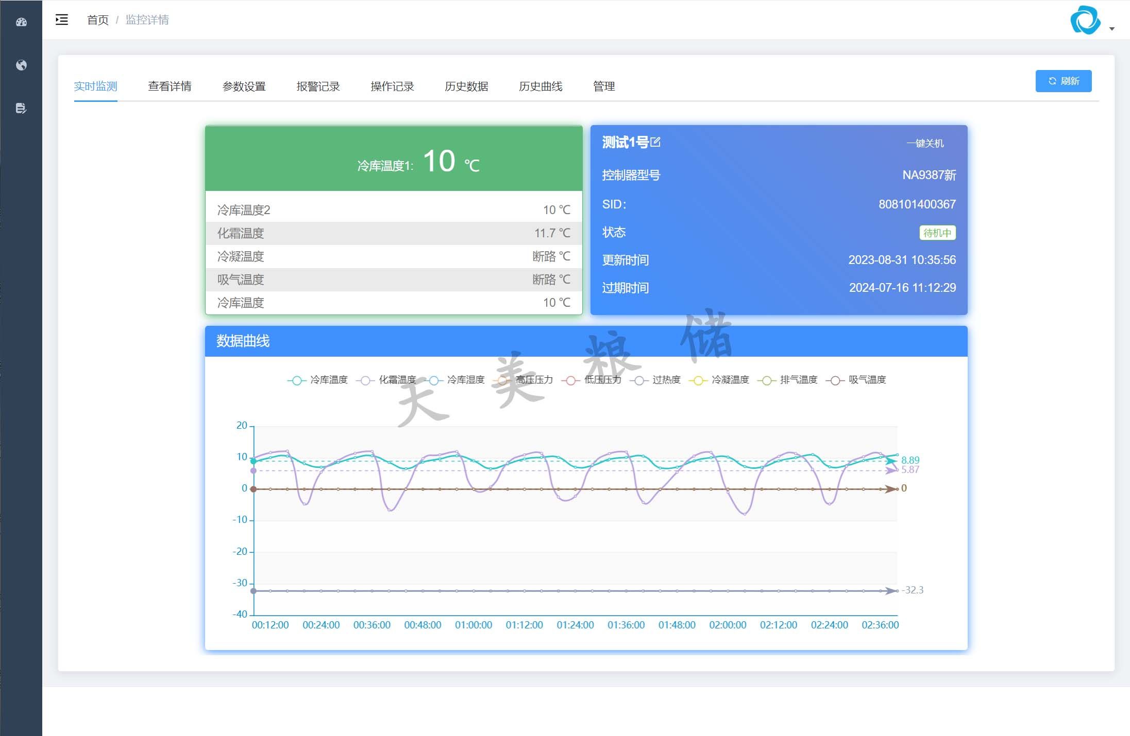Collapse the sidebar with the hamburger icon

[62, 20]
